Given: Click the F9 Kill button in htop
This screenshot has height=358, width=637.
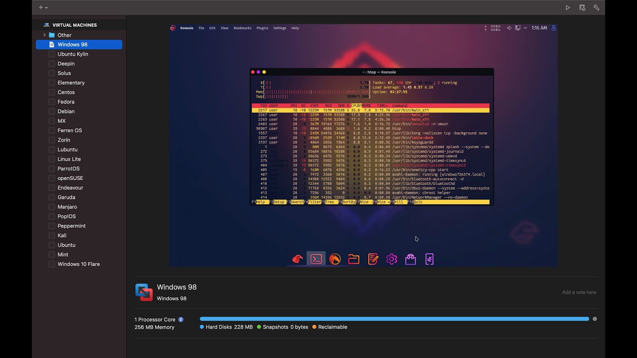Looking at the screenshot, I should [x=398, y=202].
